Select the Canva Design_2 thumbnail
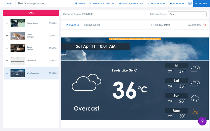The height and width of the screenshot is (131, 210). tap(18, 48)
